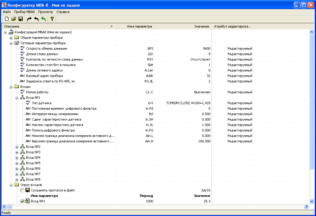Viewport: 316px width, 216px height.
Task: Uncheck the polled Вход №1 checkbox
Action: coord(22,201)
